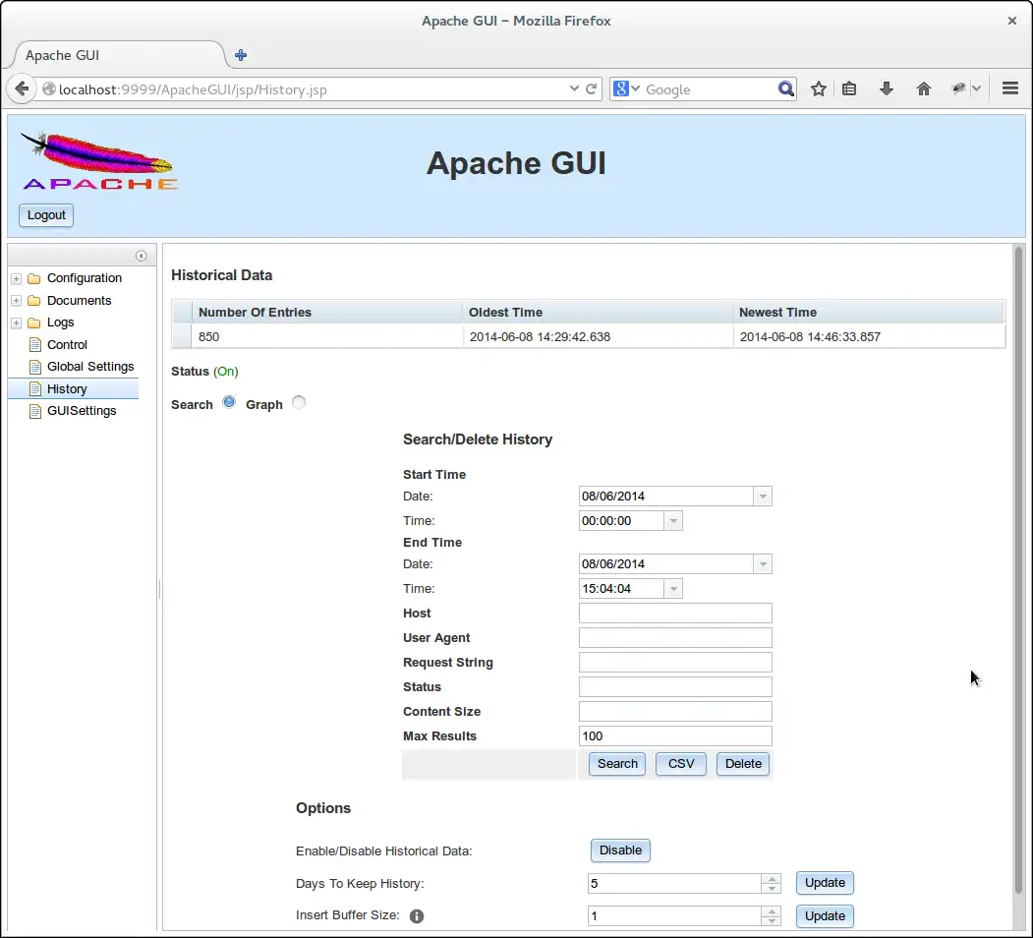
Task: Click the Max Results field showing 100
Action: pyautogui.click(x=675, y=736)
